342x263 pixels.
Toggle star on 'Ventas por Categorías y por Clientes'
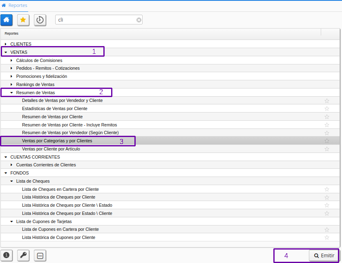tap(326, 141)
